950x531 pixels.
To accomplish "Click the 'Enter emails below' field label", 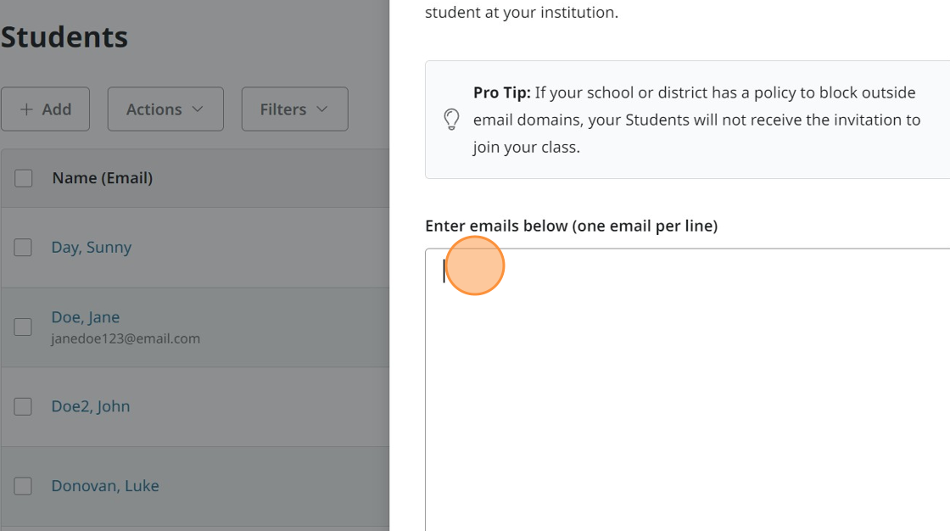I will [571, 226].
